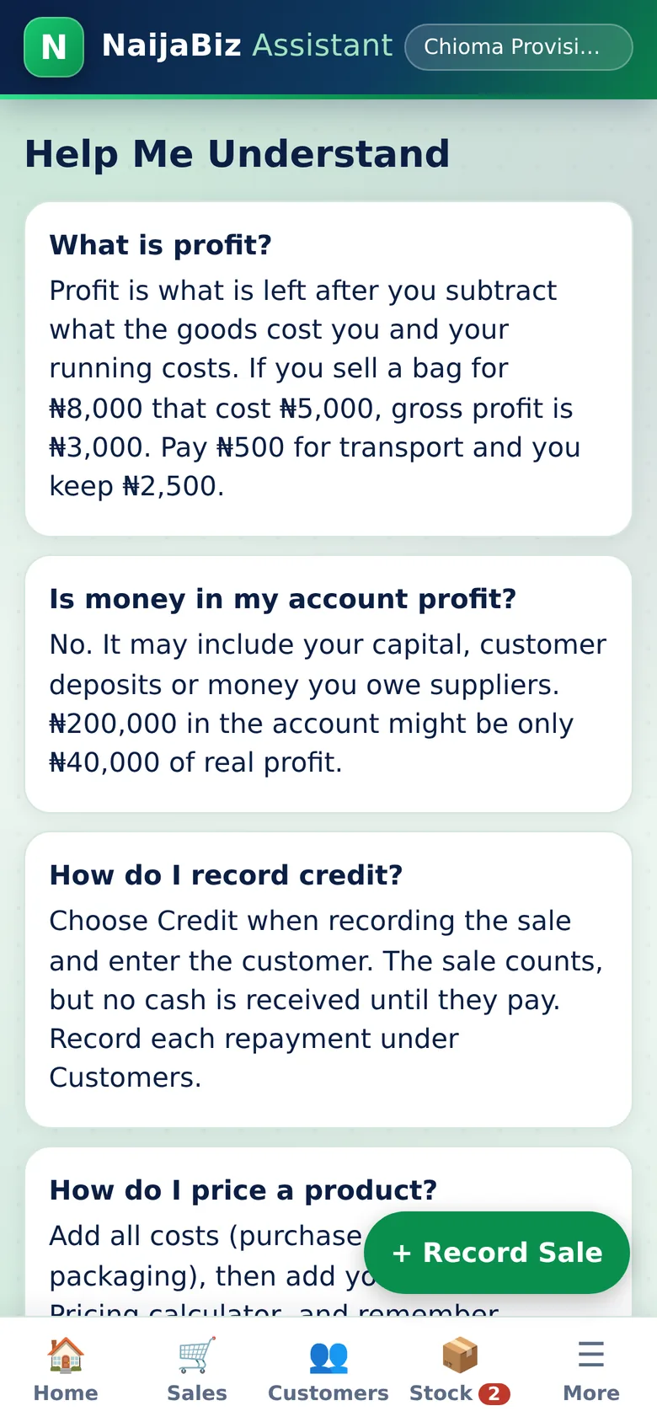Tap the green N app logo
The image size is (657, 1422).
click(54, 47)
